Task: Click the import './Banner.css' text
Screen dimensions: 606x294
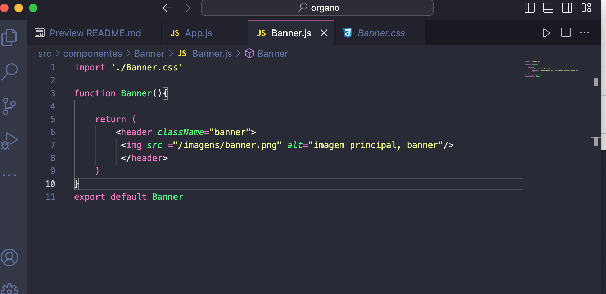Action: [128, 68]
